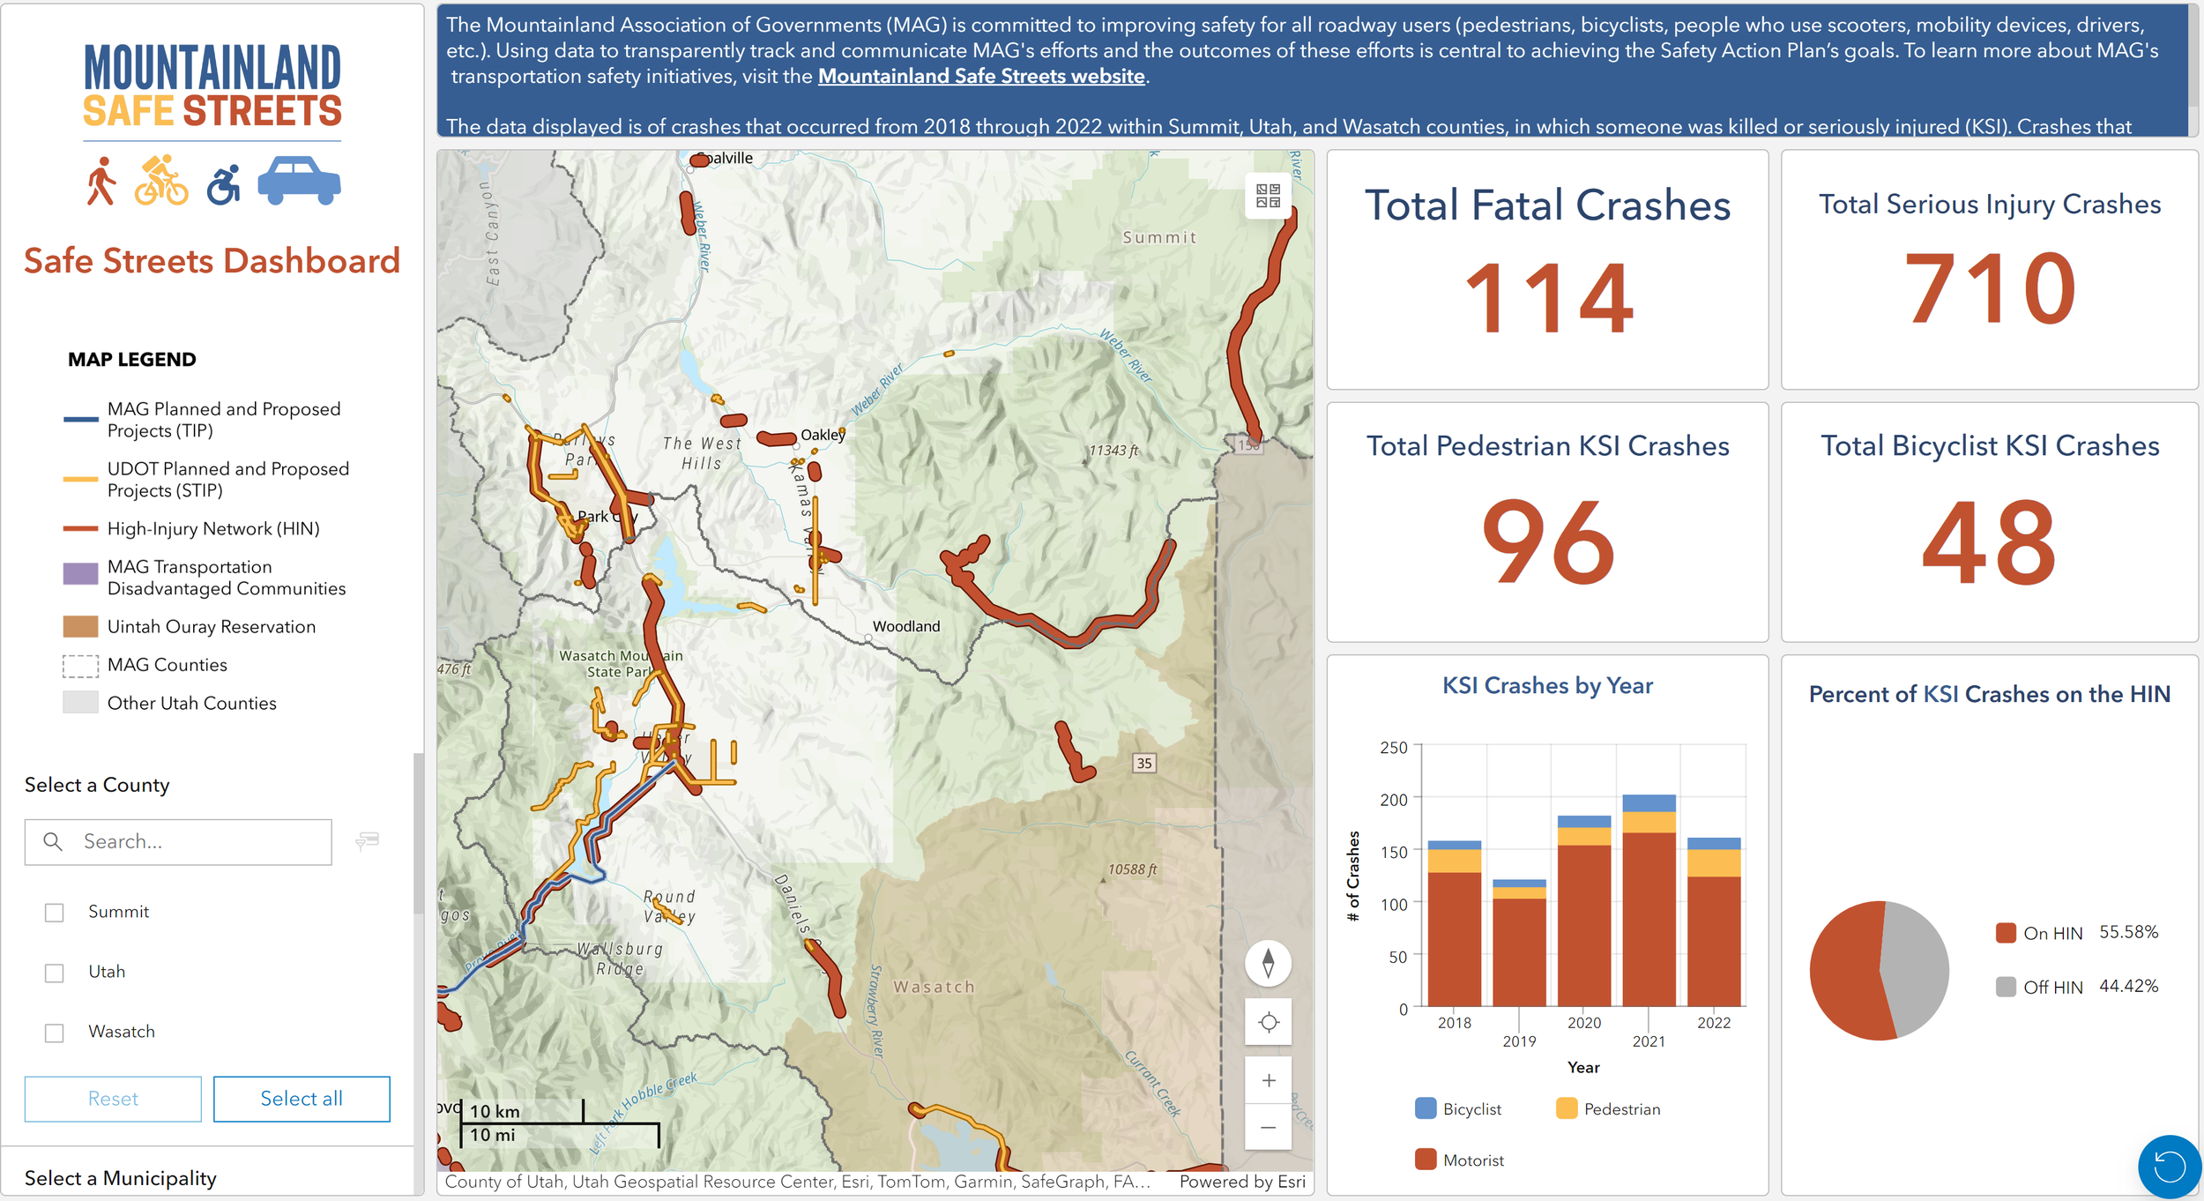This screenshot has width=2204, height=1201.
Task: Check the Utah county checkbox
Action: click(55, 973)
